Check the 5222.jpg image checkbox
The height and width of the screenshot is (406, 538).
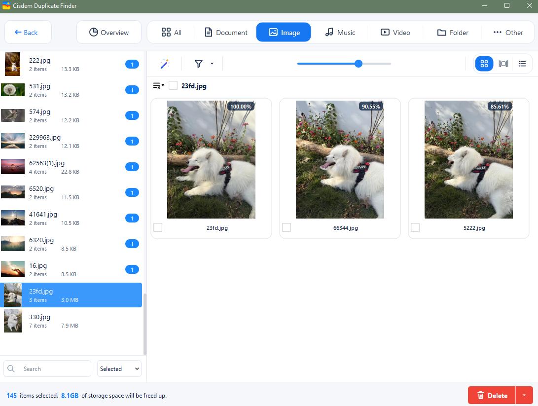click(x=415, y=227)
